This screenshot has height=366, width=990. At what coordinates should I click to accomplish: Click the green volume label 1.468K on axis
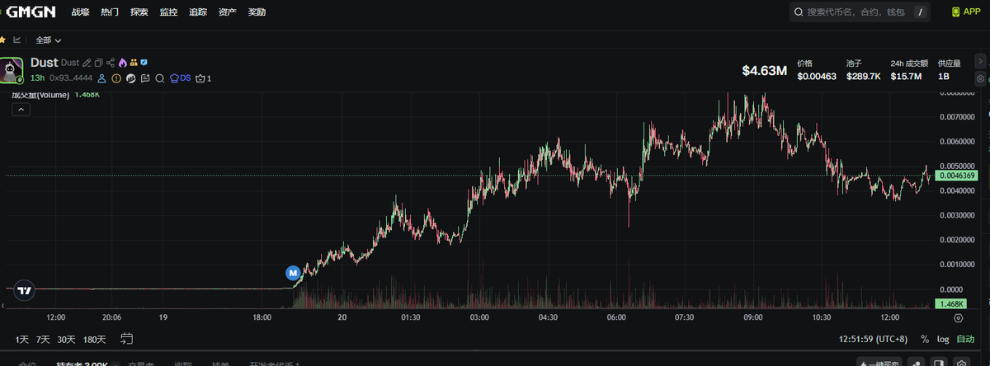click(950, 304)
